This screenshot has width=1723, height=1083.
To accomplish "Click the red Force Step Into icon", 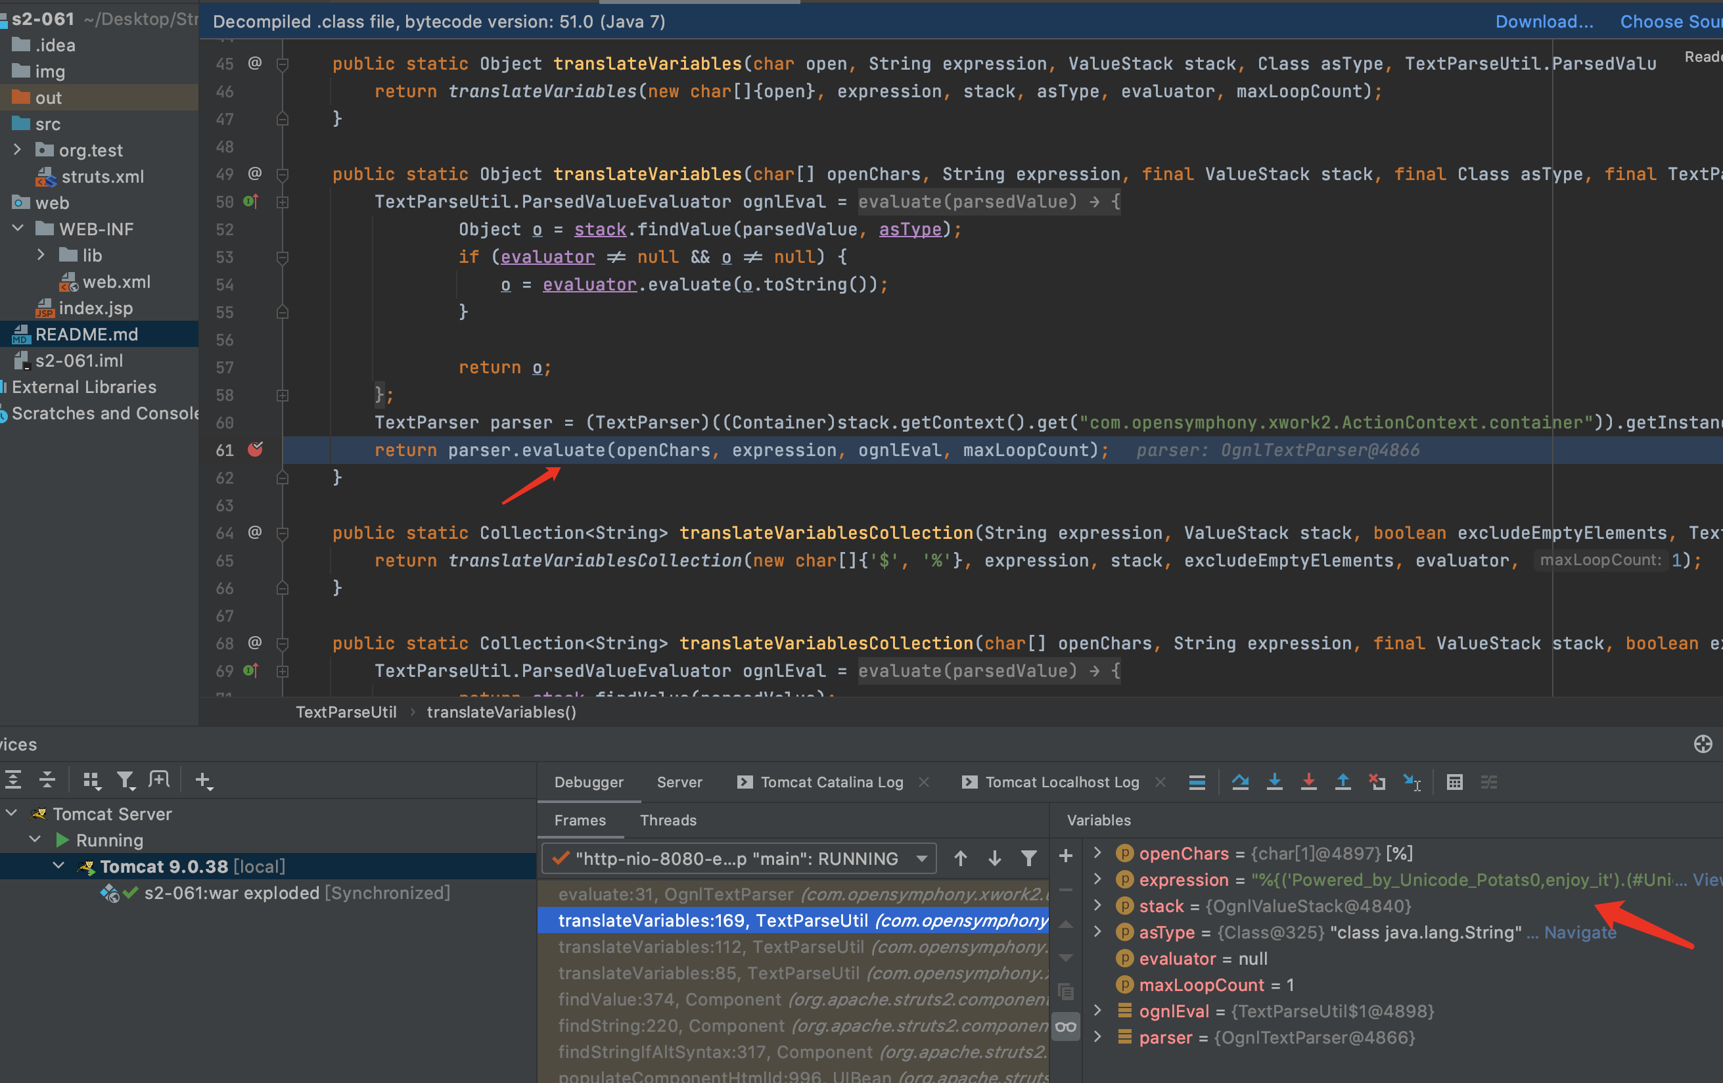I will (1308, 781).
